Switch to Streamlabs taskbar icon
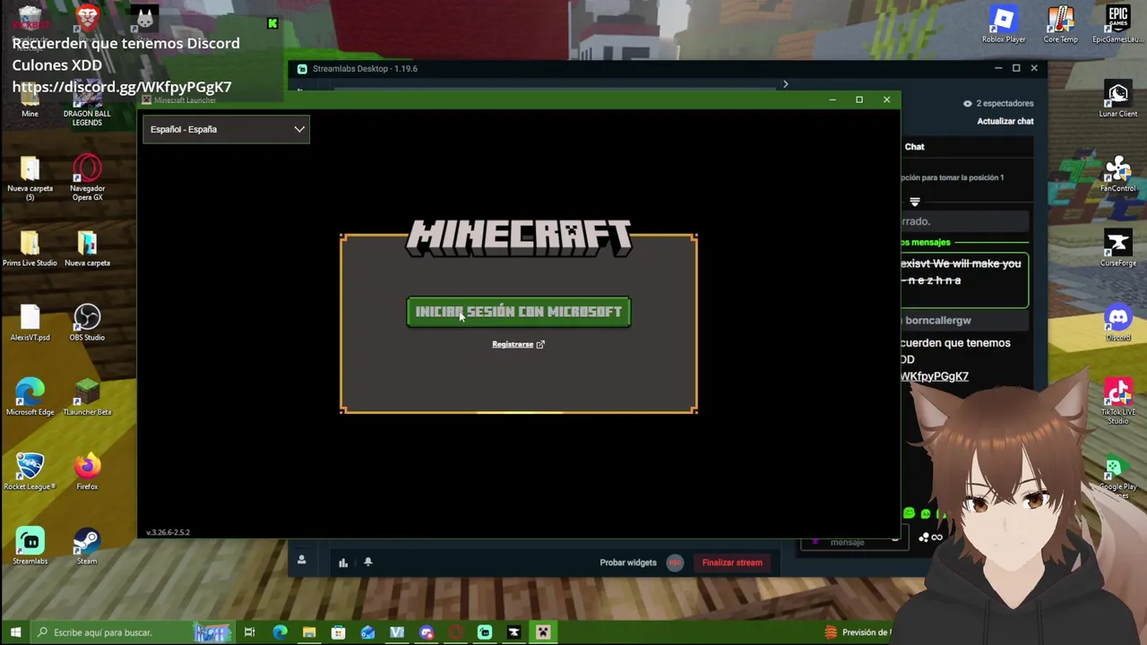Screen dimensions: 1147x645 (485, 632)
